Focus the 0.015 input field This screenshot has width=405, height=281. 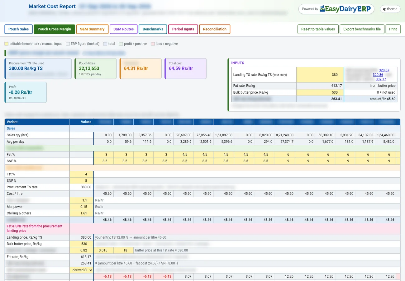point(103,250)
